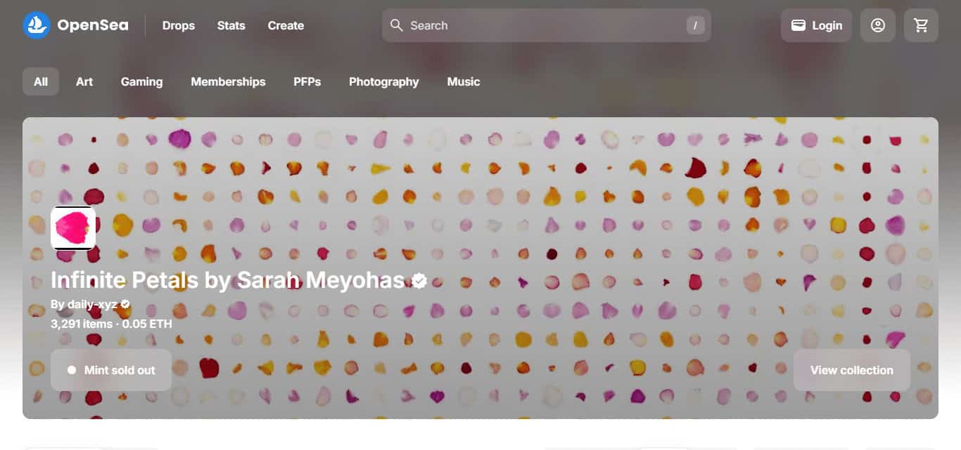This screenshot has width=961, height=450.
Task: Click verified badge next to daily-xyz
Action: [125, 305]
